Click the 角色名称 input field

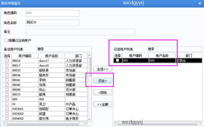(x=52, y=22)
